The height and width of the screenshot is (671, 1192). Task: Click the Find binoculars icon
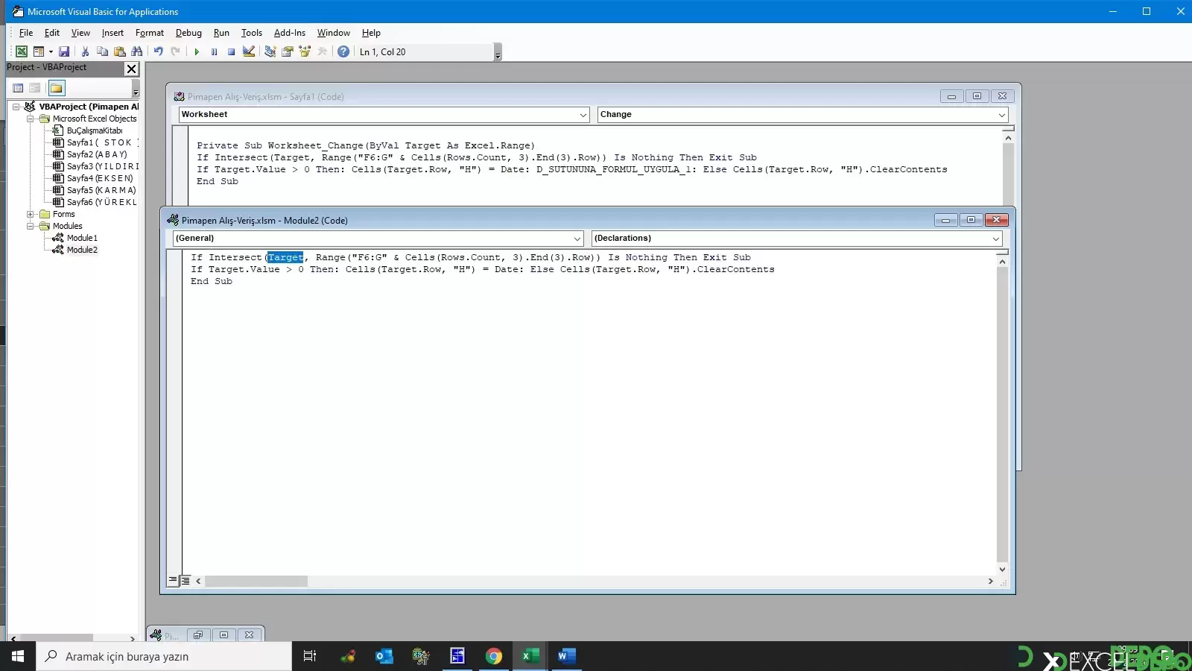point(136,51)
